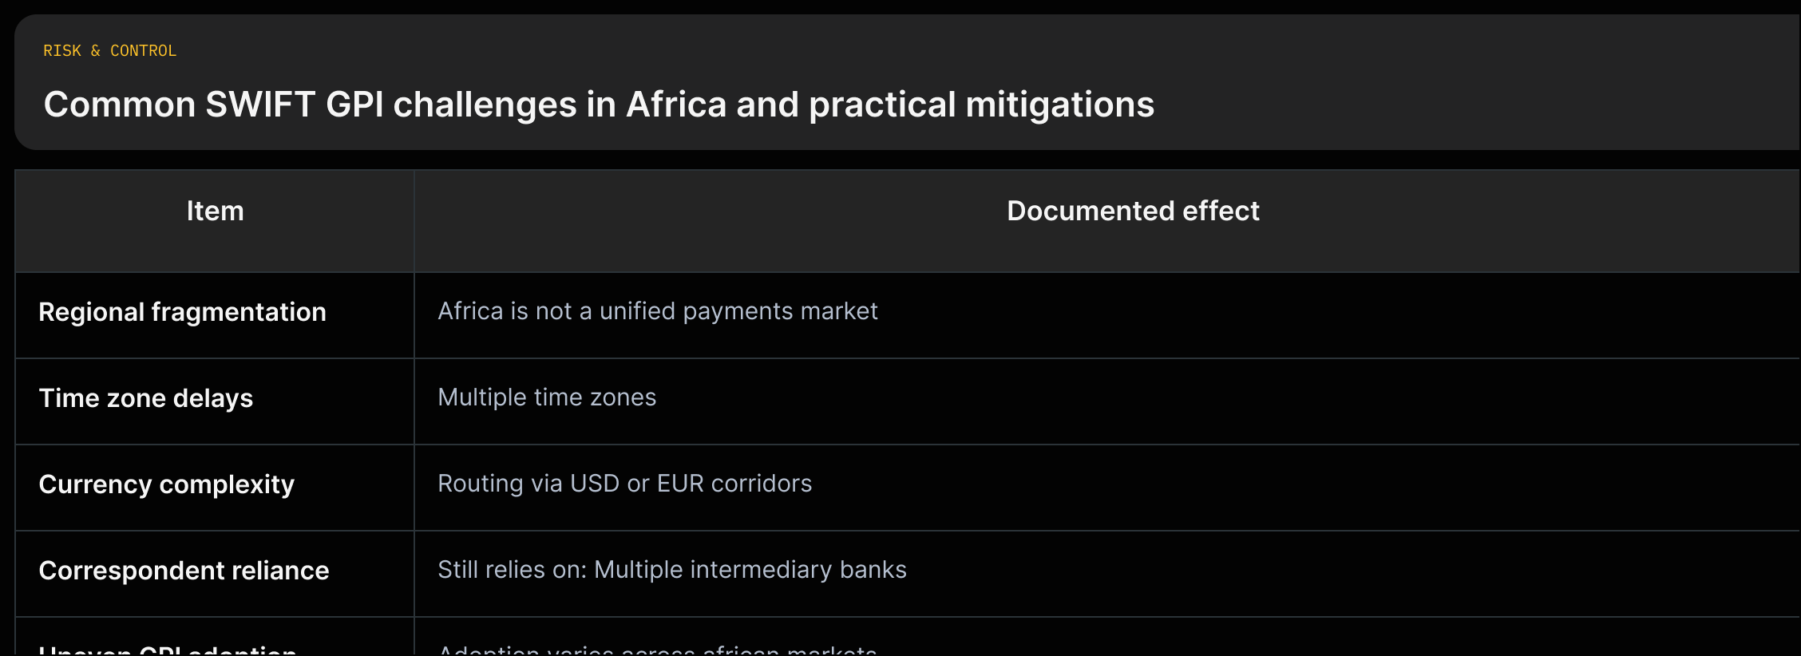The height and width of the screenshot is (656, 1801).
Task: Select the Correspondent reliance row label
Action: pos(184,571)
